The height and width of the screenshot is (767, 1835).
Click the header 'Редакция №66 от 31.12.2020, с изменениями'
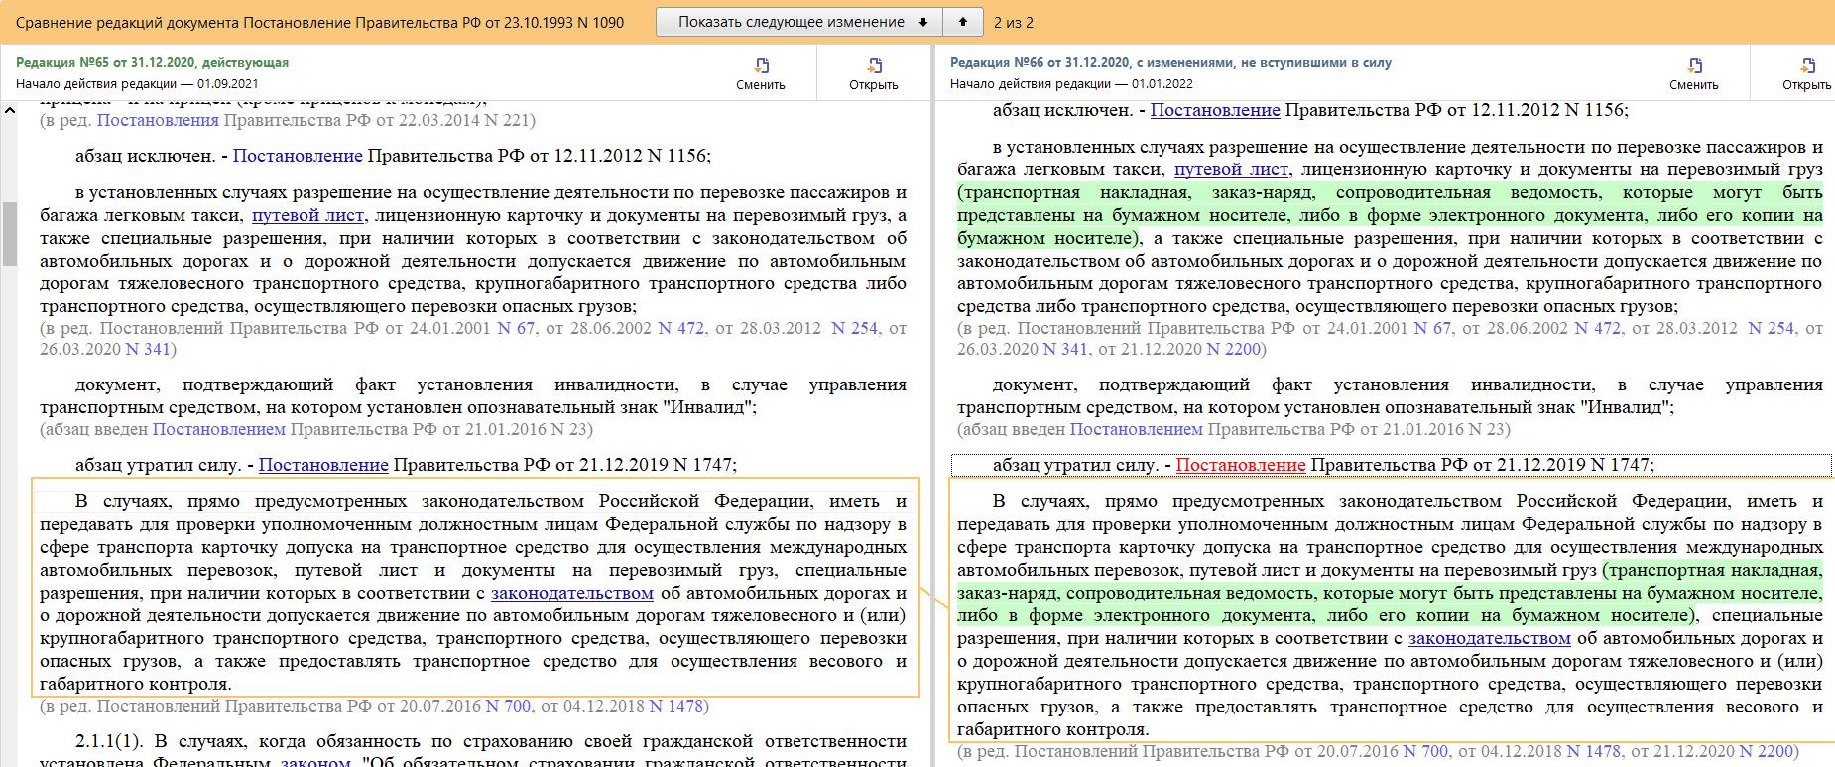[x=1170, y=62]
